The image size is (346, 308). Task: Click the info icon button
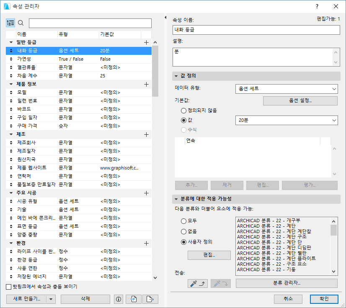coord(119,299)
